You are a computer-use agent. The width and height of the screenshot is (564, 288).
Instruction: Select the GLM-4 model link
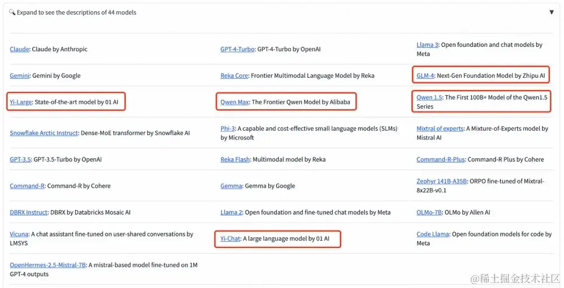[x=425, y=76]
